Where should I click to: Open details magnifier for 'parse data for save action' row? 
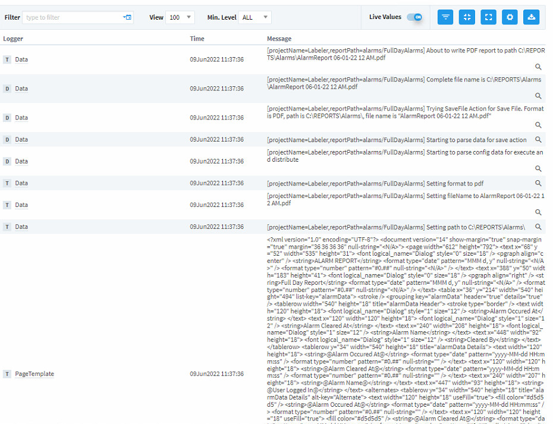538,139
